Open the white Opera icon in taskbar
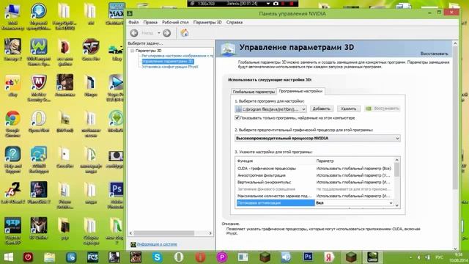The image size is (469, 264). tap(179, 257)
